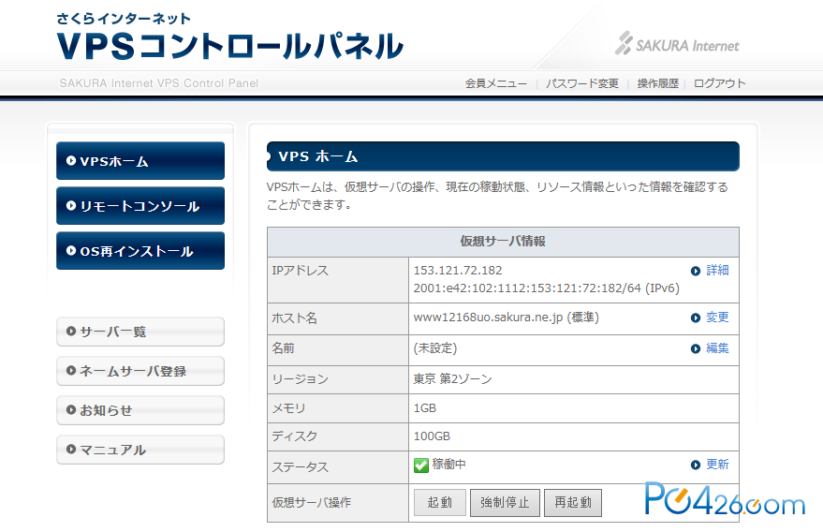Image resolution: width=823 pixels, height=532 pixels.
Task: Click arrow icon beside 編集
Action: (696, 348)
